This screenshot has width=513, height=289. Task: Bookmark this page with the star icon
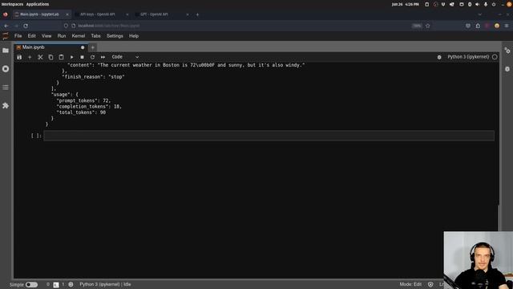(427, 26)
